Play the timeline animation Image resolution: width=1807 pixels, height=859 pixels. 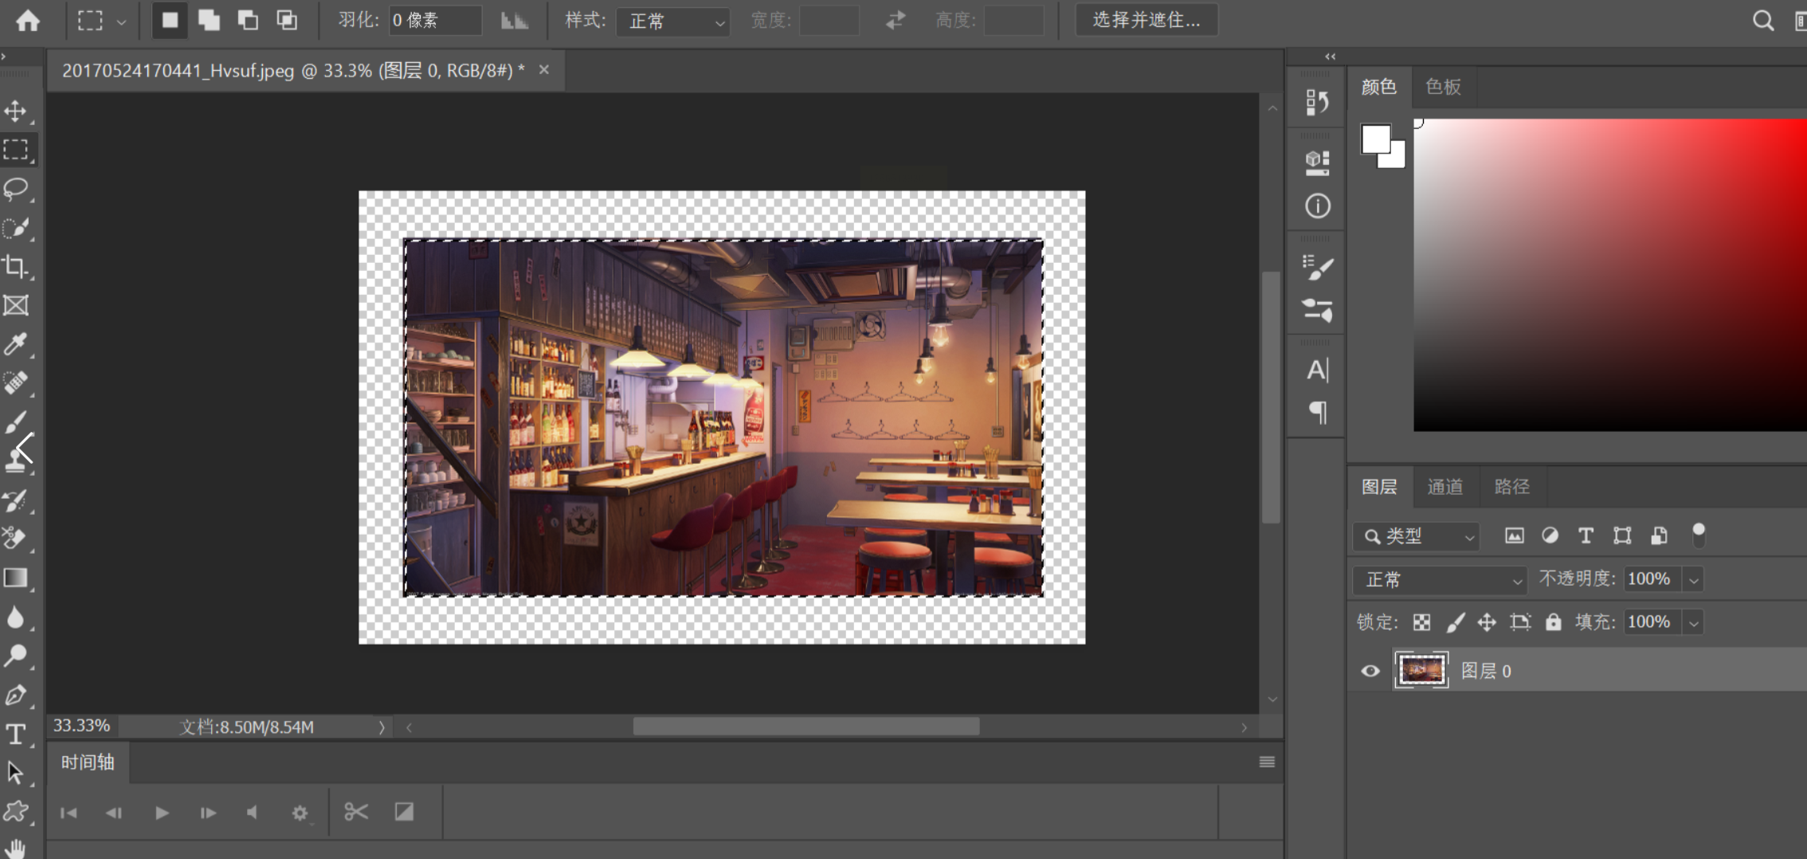(x=161, y=813)
